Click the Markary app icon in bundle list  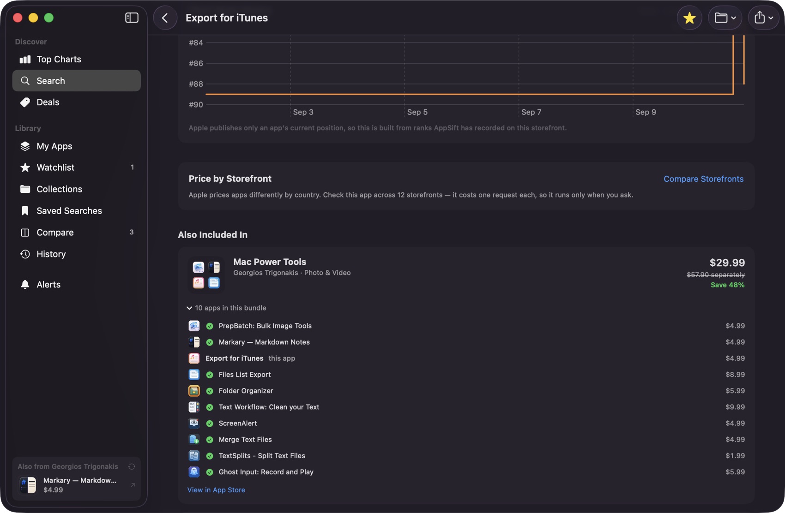(194, 342)
